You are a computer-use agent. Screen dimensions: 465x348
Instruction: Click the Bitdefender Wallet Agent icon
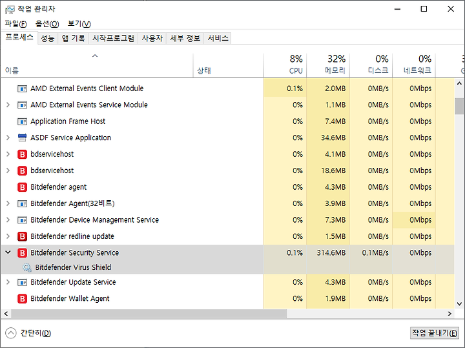(22, 298)
